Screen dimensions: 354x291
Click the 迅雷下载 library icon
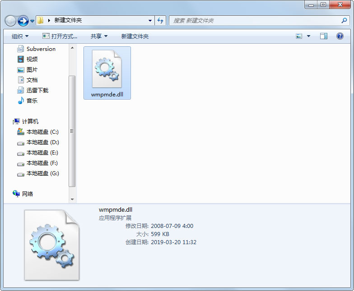point(21,90)
